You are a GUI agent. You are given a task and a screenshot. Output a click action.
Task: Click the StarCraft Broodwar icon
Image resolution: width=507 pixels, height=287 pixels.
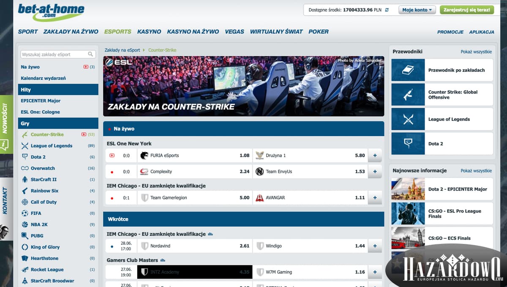[x=25, y=281]
